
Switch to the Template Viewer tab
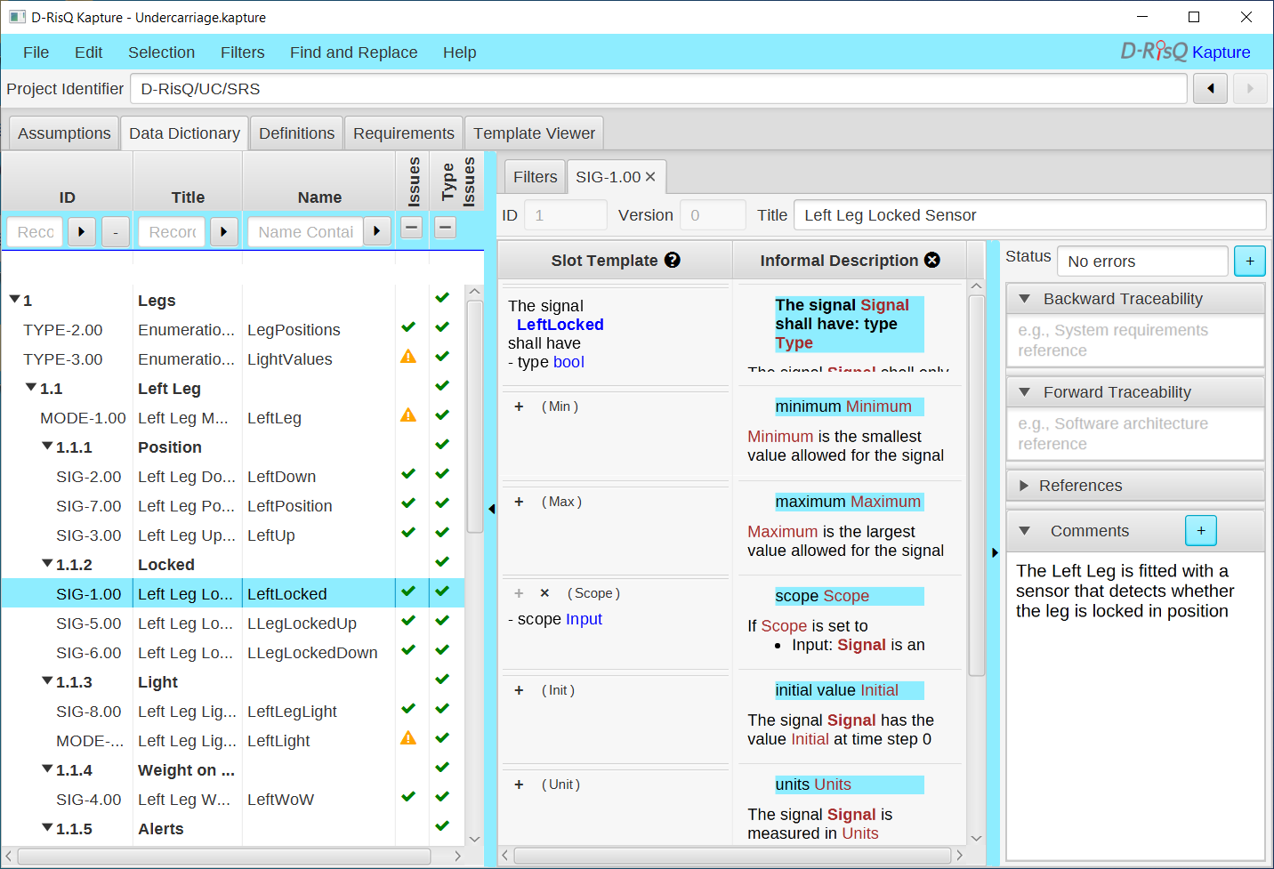point(534,133)
